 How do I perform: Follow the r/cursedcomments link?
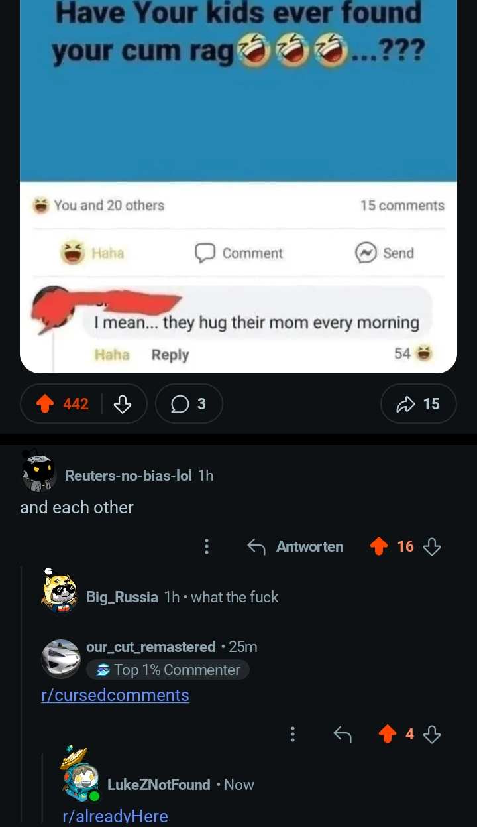[x=115, y=695]
